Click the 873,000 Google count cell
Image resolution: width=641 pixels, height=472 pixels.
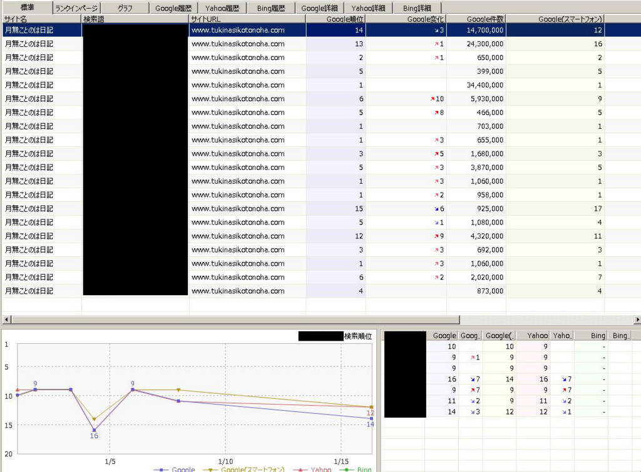click(x=476, y=291)
